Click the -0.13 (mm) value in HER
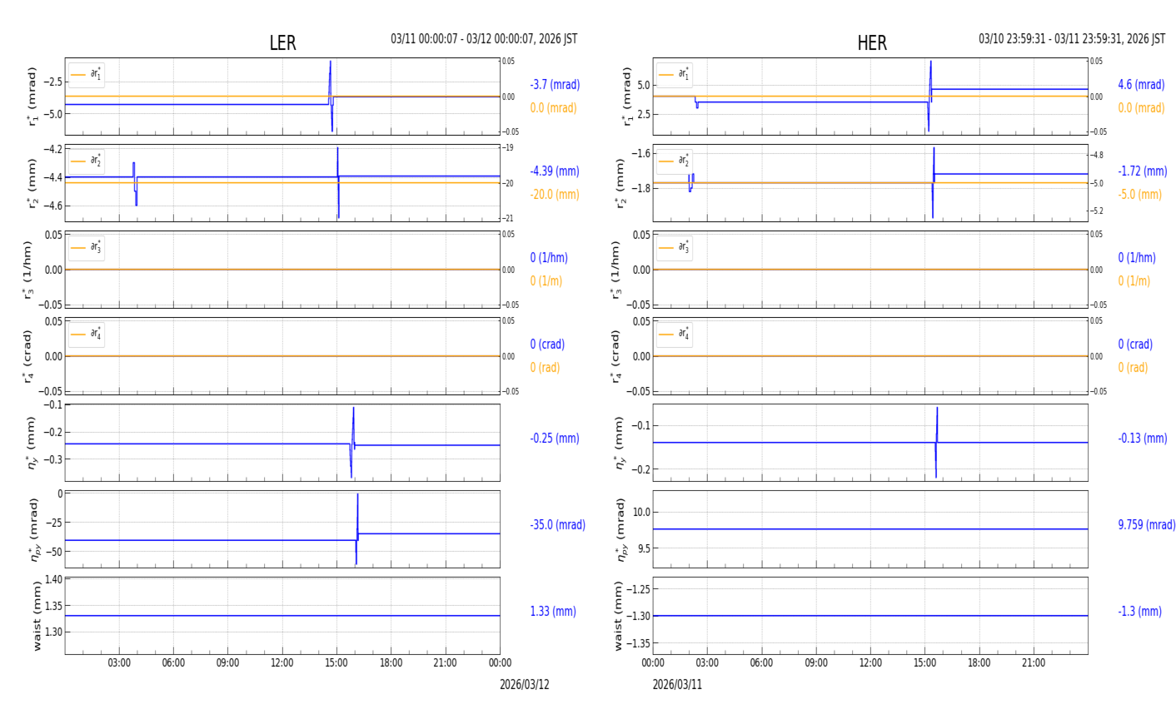 pos(1143,439)
